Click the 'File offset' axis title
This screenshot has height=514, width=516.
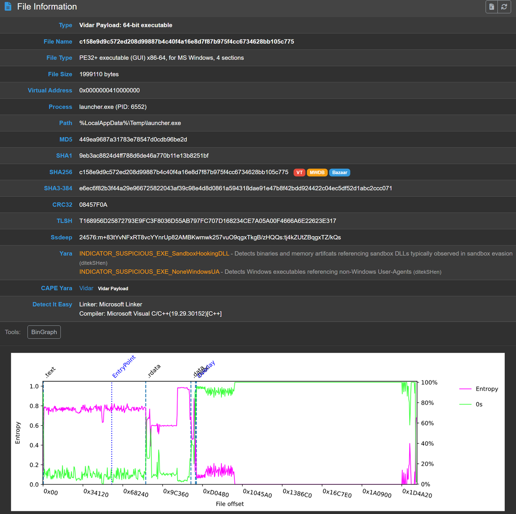[230, 504]
